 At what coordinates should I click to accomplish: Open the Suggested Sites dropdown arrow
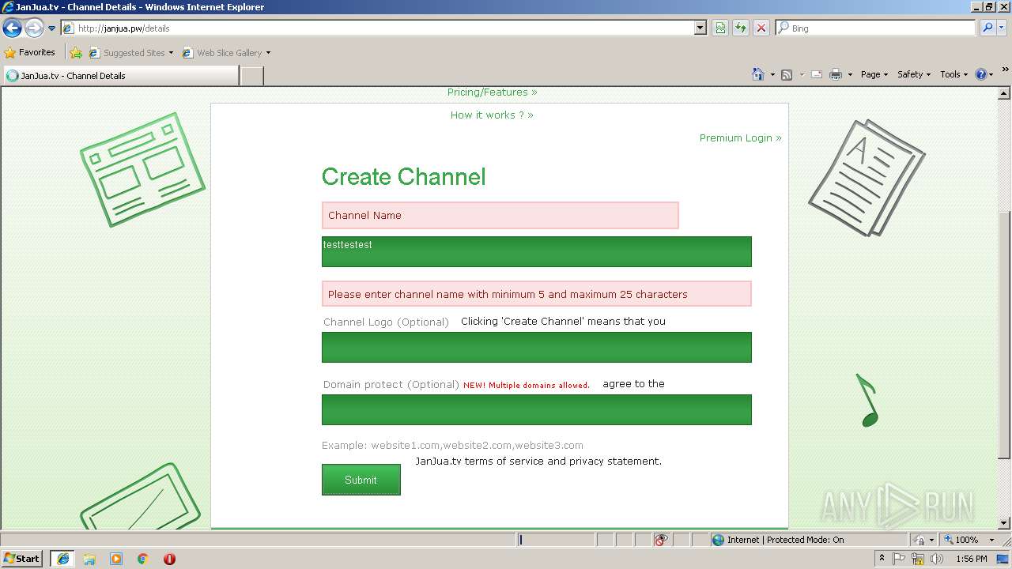click(x=171, y=53)
